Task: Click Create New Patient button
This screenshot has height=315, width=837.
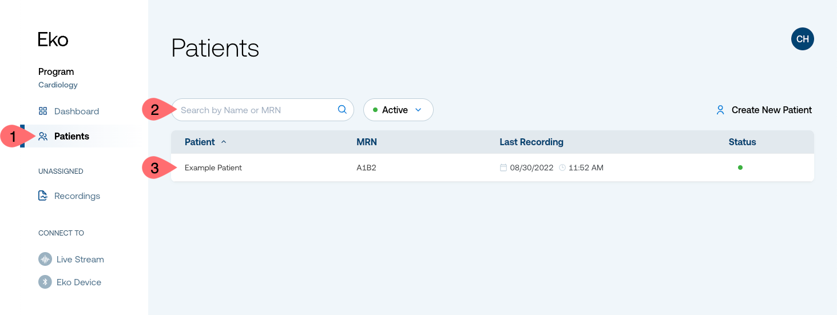Action: [x=764, y=110]
